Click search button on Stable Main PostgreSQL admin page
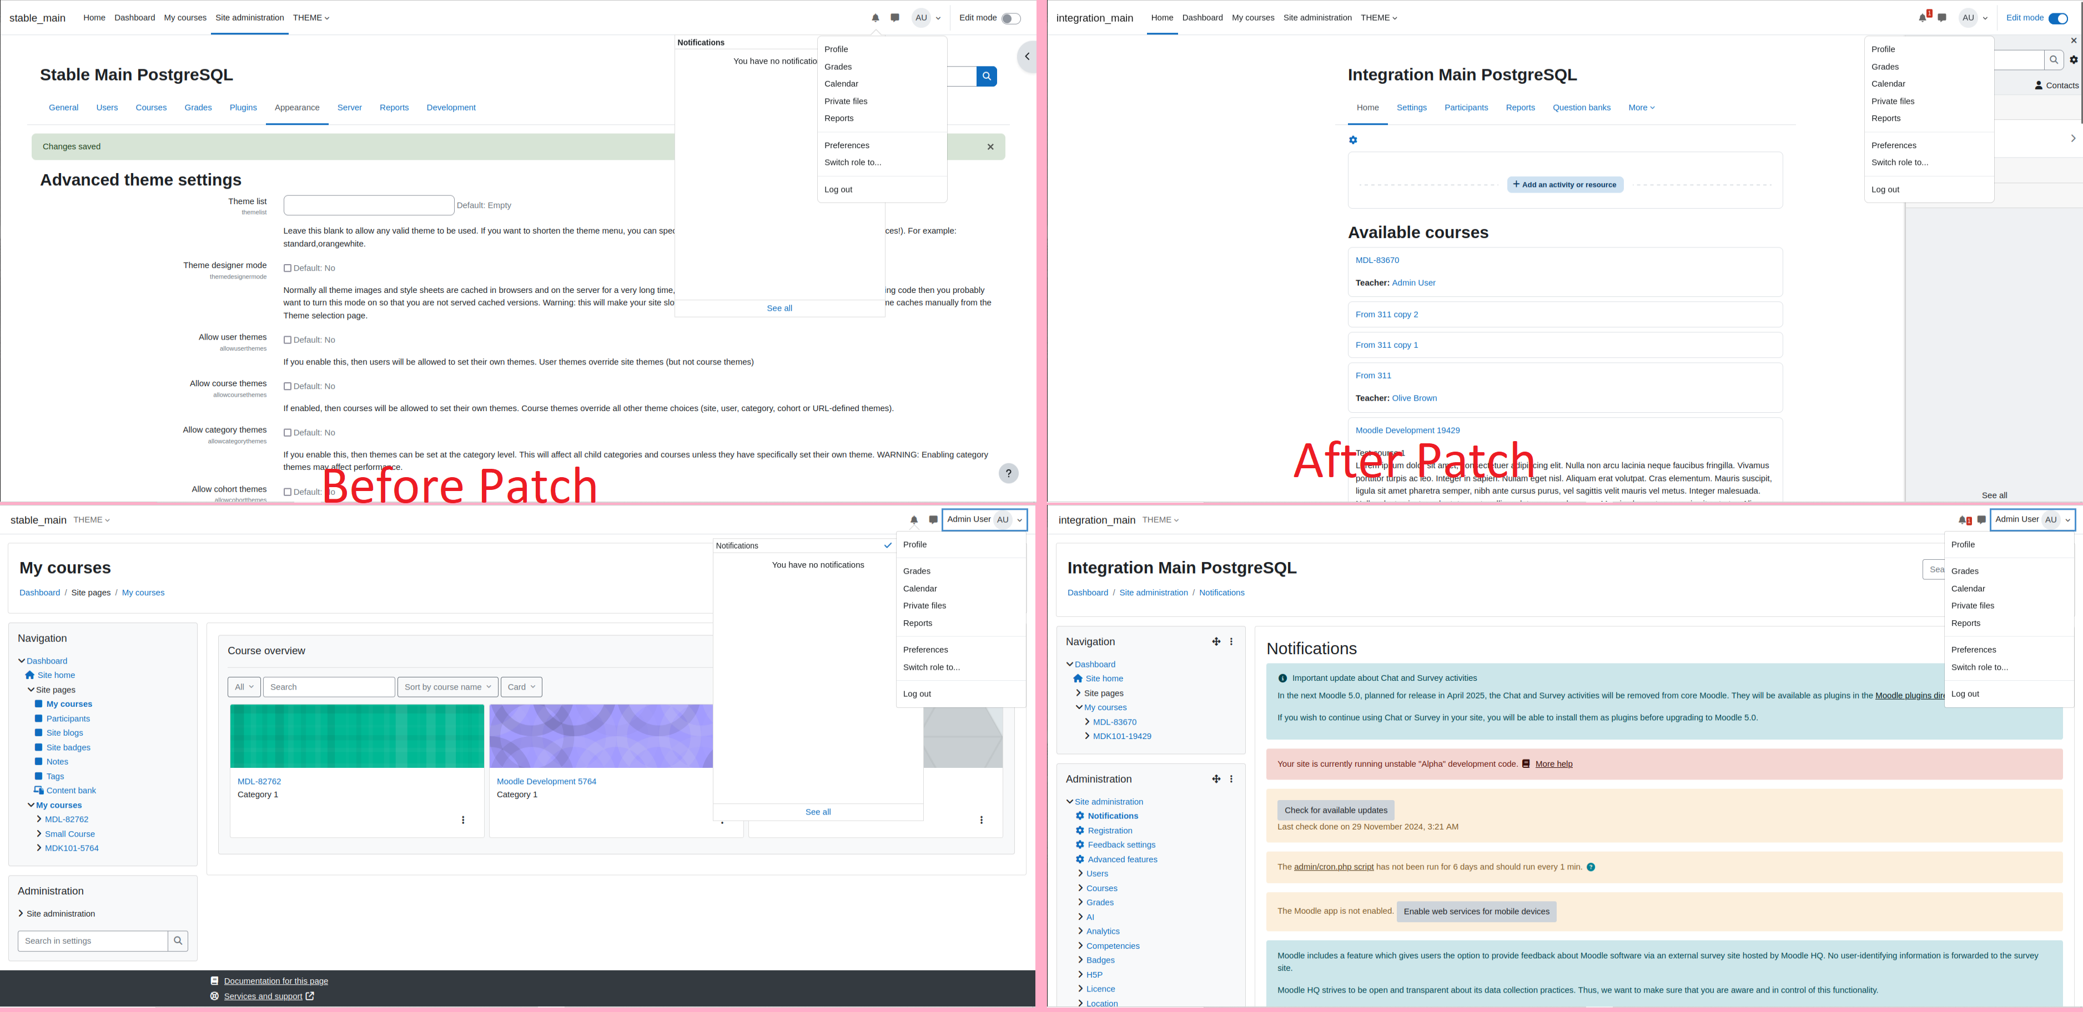Image resolution: width=2083 pixels, height=1012 pixels. click(x=987, y=77)
